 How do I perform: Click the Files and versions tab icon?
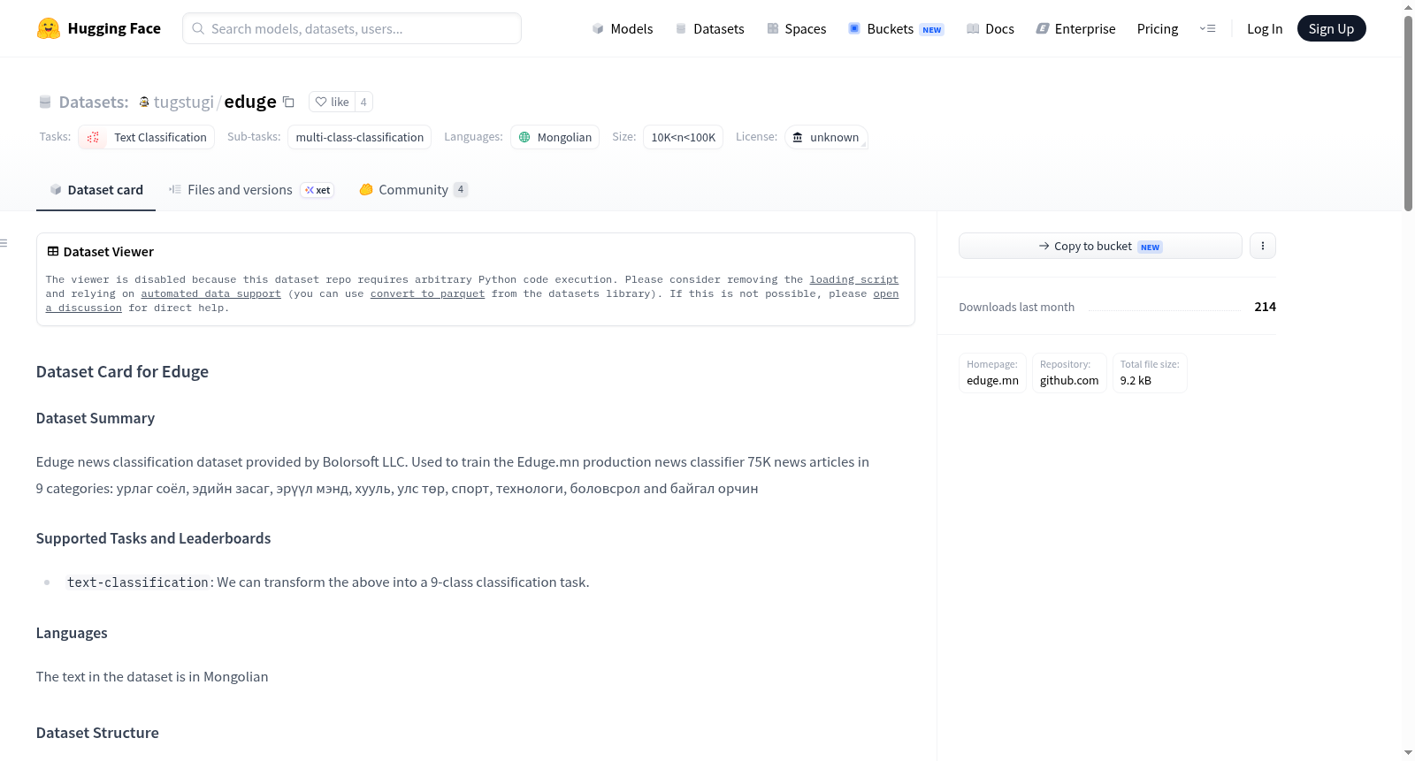[x=175, y=189]
